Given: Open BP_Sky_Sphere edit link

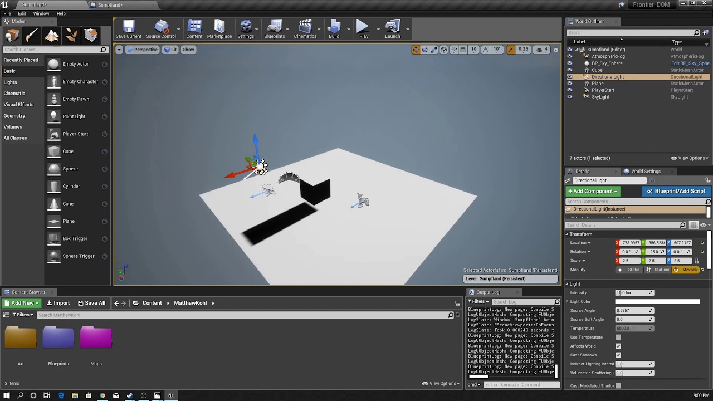Looking at the screenshot, I should pos(690,63).
